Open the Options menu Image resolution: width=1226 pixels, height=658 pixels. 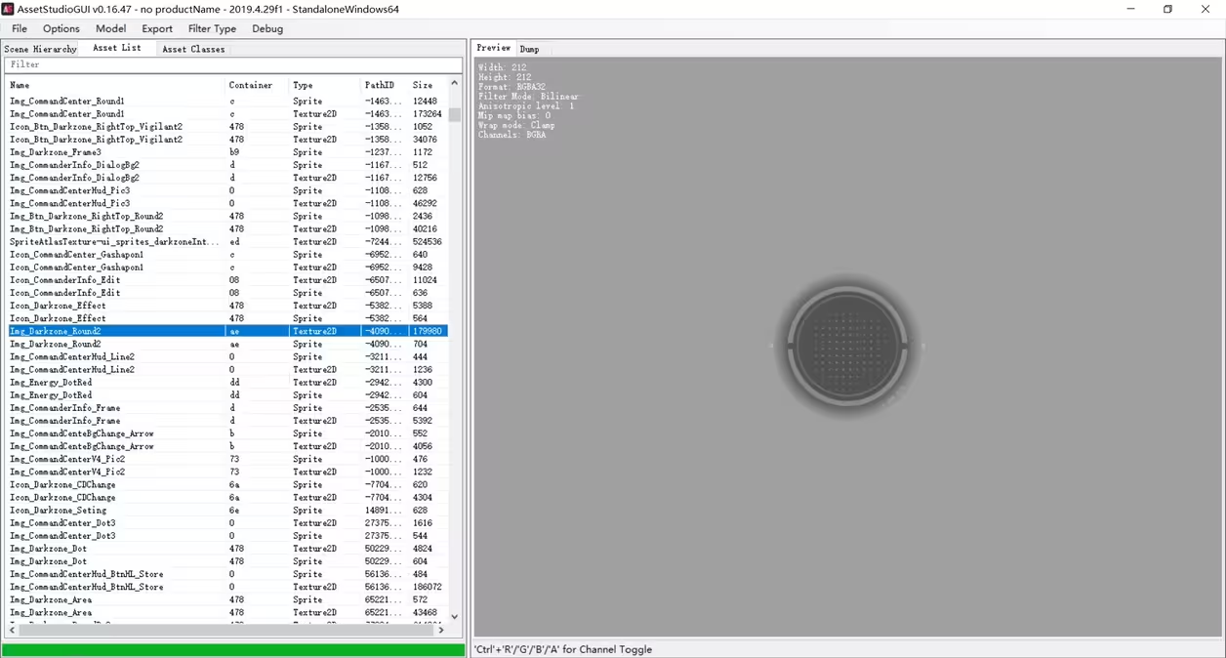coord(61,28)
